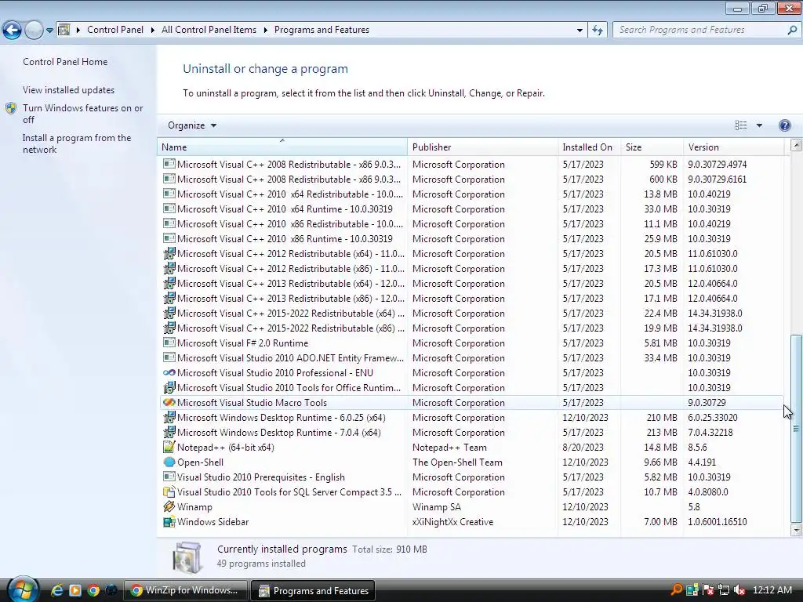Open the Windows Start orb

click(x=23, y=589)
